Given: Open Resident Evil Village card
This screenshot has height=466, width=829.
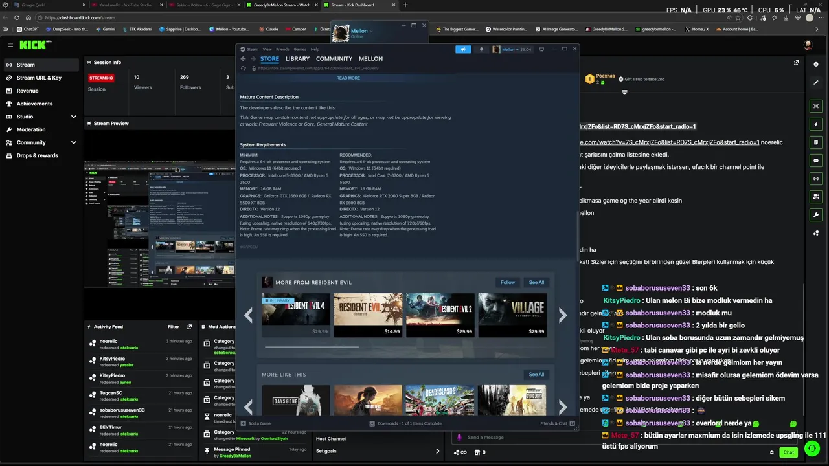Looking at the screenshot, I should 512,315.
